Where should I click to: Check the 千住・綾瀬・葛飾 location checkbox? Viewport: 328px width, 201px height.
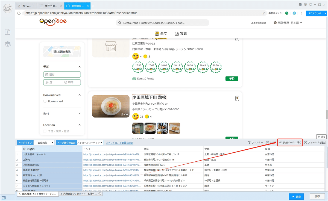45,131
